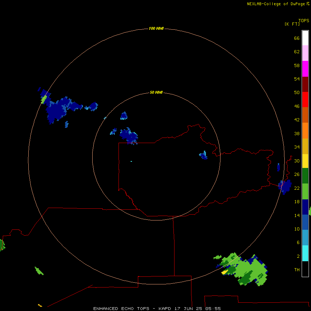
Task: Click the cyan swatch beside 2
Action: [x=305, y=253]
